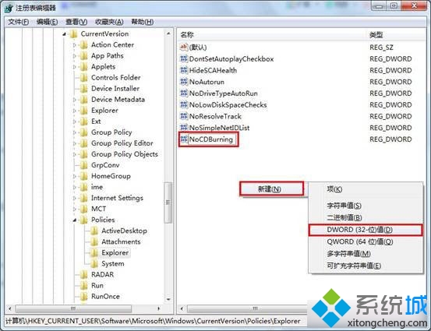Image resolution: width=431 pixels, height=331 pixels.
Task: Select the (默认) string value icon
Action: [184, 48]
